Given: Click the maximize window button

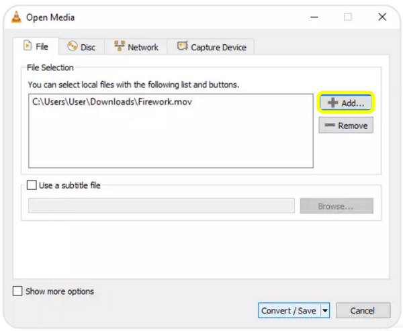Looking at the screenshot, I should (x=348, y=17).
